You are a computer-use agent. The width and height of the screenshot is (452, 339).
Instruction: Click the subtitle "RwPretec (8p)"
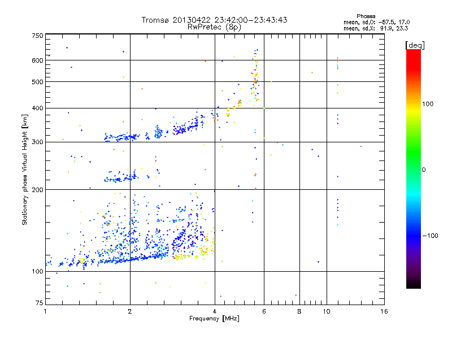pos(214,27)
